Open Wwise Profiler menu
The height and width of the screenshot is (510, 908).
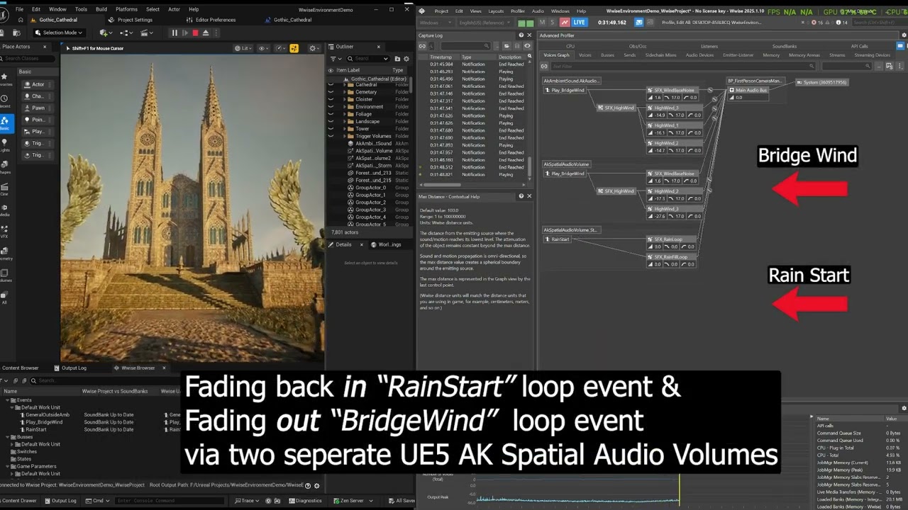[x=518, y=11]
